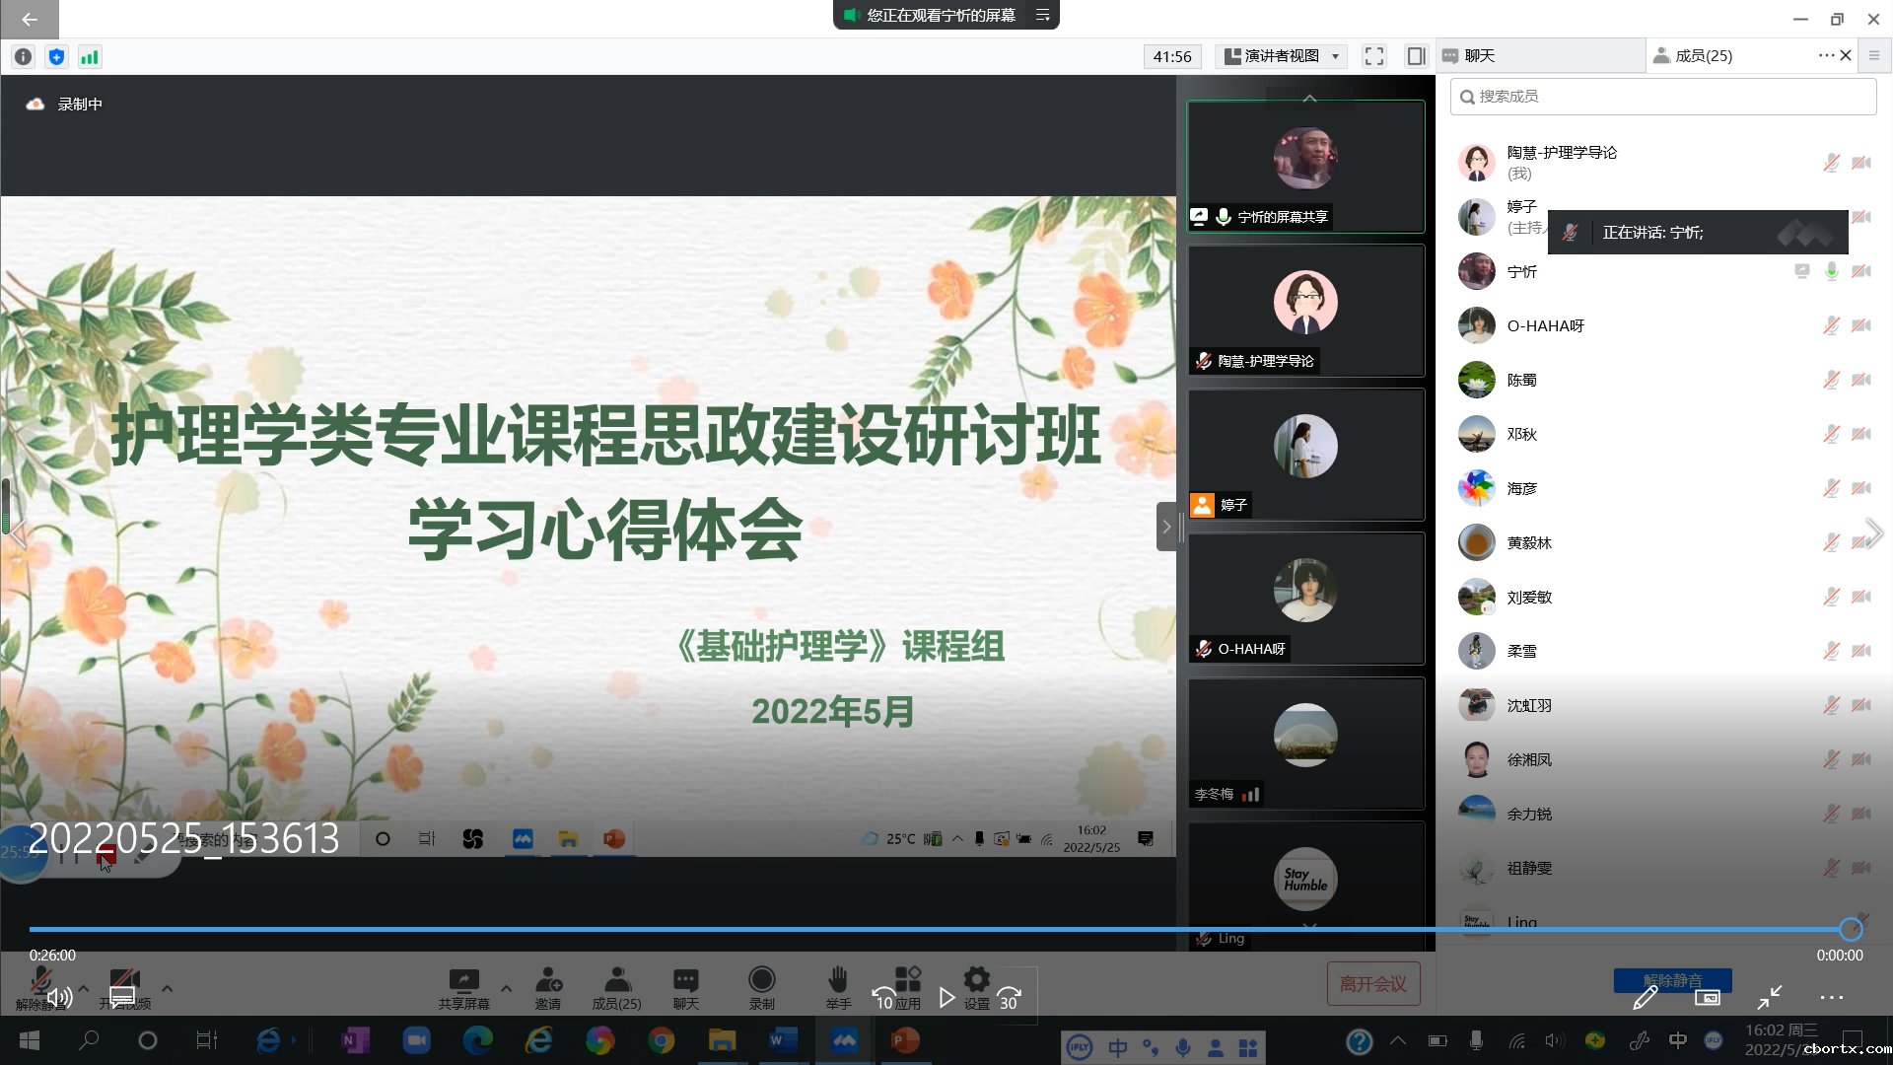This screenshot has height=1065, width=1893.
Task: Expand share screen options arrow
Action: tap(506, 987)
